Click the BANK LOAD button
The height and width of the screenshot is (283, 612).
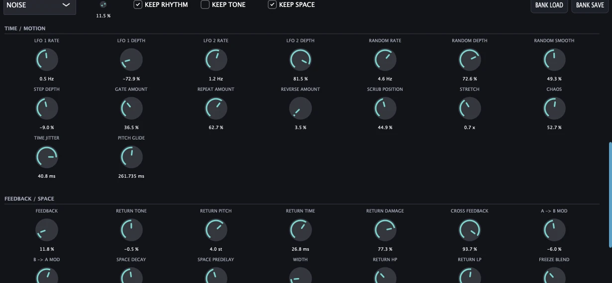(549, 5)
